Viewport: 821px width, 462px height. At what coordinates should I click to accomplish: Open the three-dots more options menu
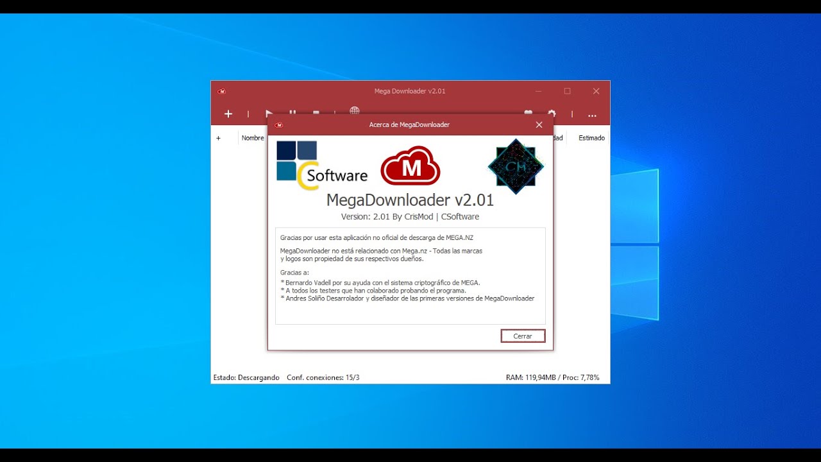point(592,116)
